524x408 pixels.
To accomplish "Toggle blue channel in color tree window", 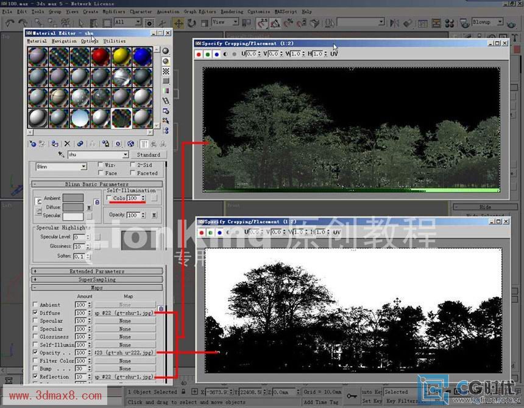I will [x=216, y=54].
